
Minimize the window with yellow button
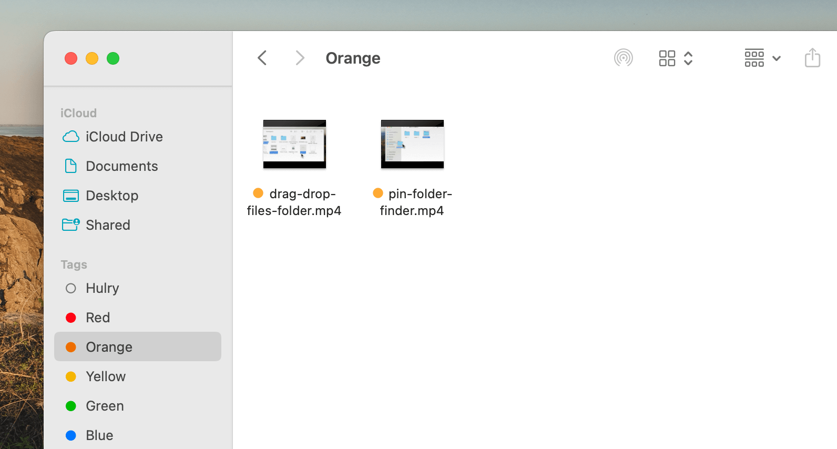pyautogui.click(x=92, y=58)
